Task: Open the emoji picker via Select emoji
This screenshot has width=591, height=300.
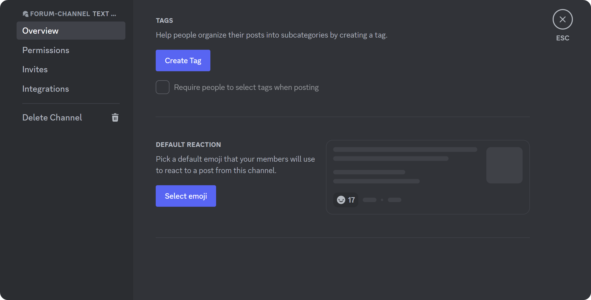Action: [186, 196]
